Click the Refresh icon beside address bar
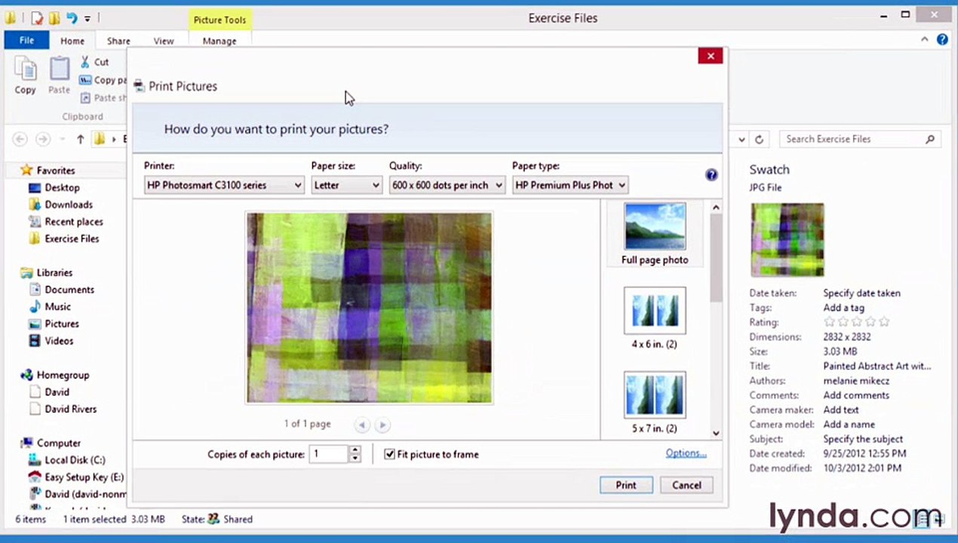 [x=759, y=139]
